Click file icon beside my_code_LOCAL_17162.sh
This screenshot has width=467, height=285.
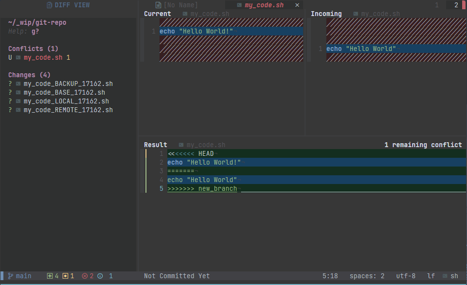click(x=18, y=101)
